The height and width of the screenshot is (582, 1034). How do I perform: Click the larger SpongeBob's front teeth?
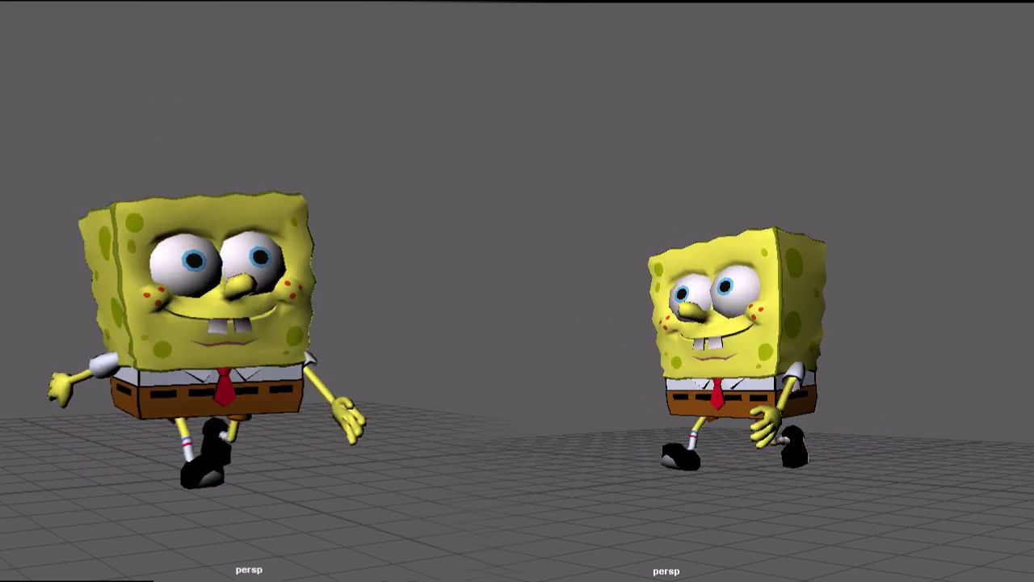pos(230,327)
